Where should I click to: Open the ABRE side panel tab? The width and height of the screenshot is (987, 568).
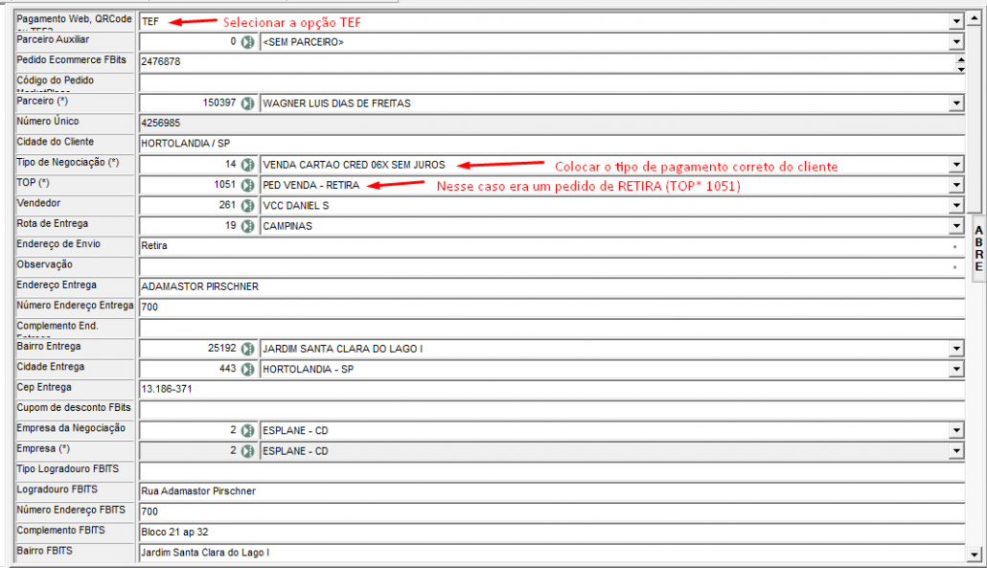[977, 249]
